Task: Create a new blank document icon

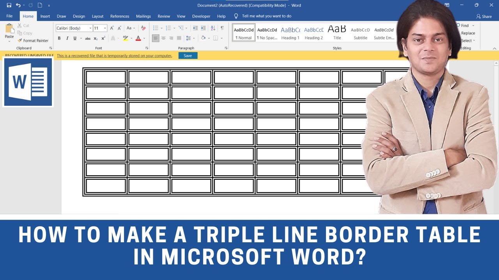Action: [x=40, y=5]
